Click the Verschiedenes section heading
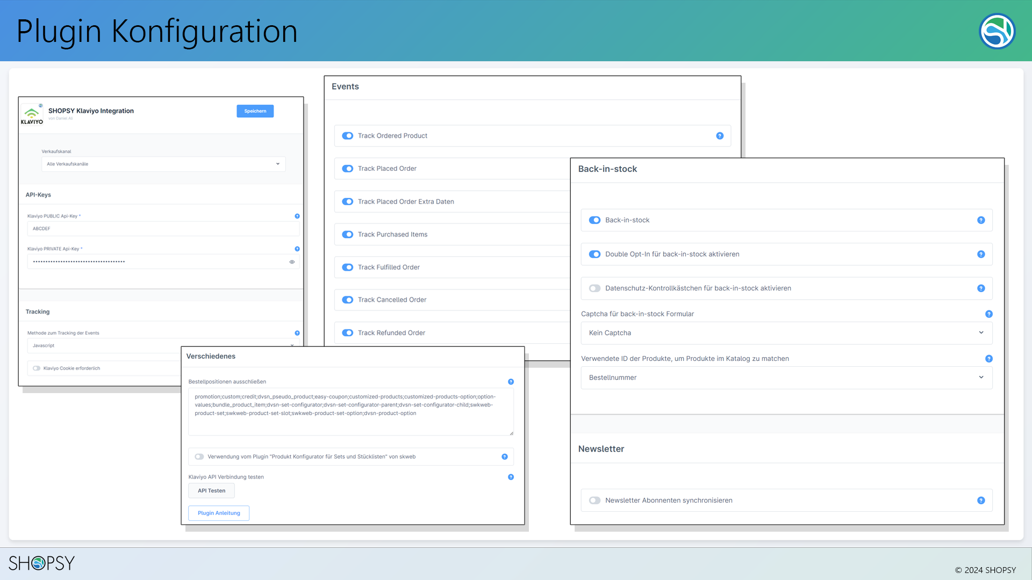 pos(211,357)
